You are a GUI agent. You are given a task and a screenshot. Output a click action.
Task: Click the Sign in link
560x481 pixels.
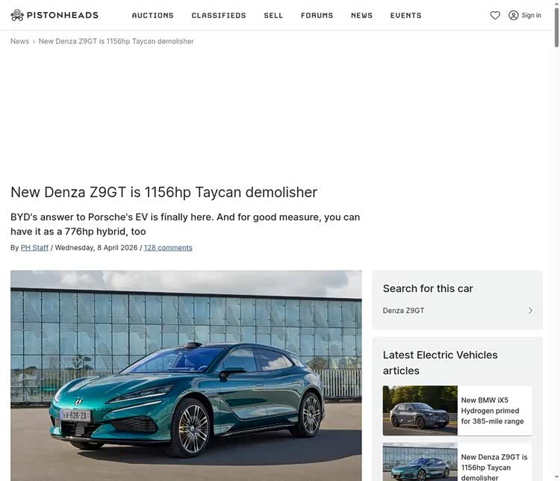[531, 16]
